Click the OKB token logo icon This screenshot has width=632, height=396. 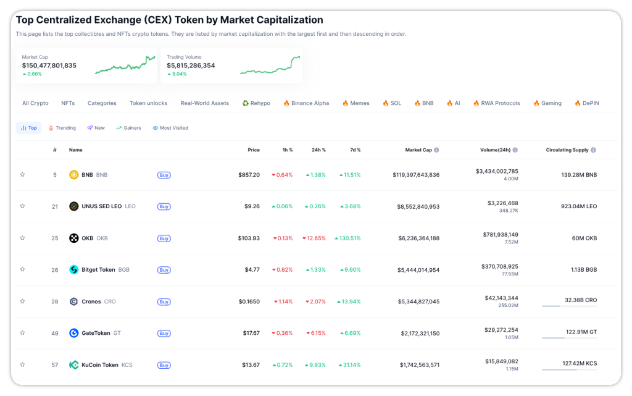pos(73,238)
